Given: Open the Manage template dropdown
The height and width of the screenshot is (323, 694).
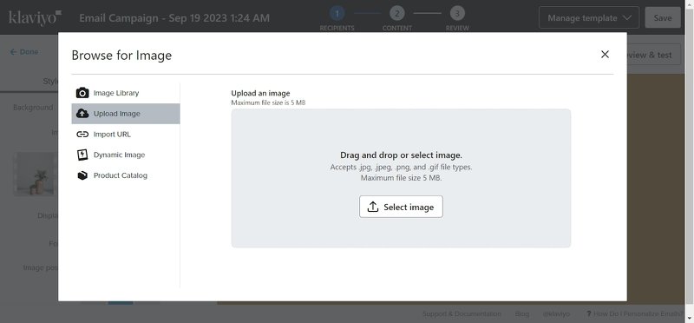Looking at the screenshot, I should point(589,17).
